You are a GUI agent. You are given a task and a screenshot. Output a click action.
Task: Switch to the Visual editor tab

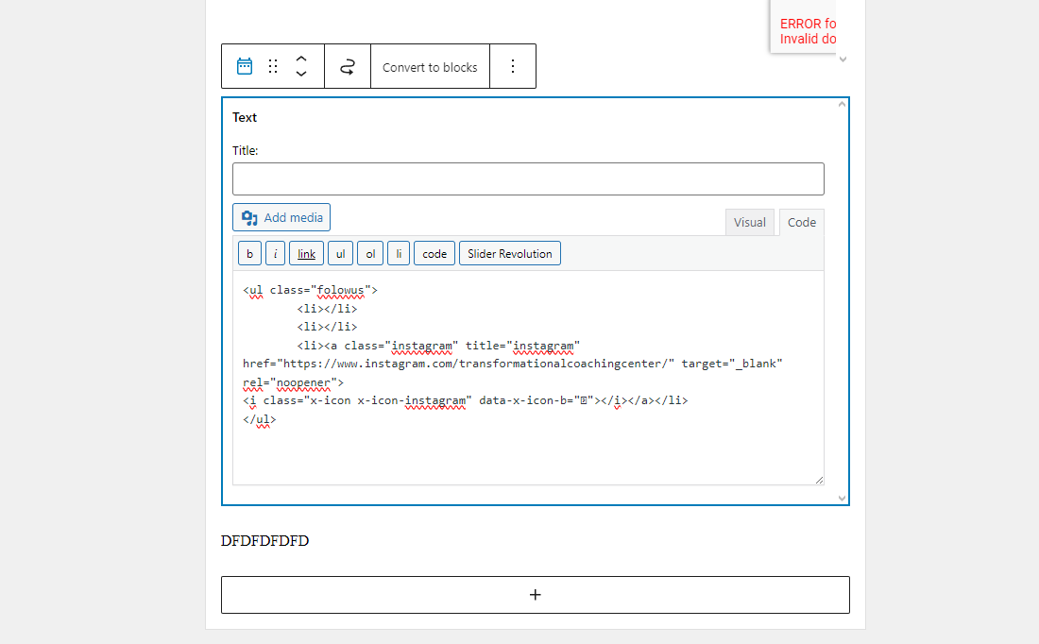[749, 223]
